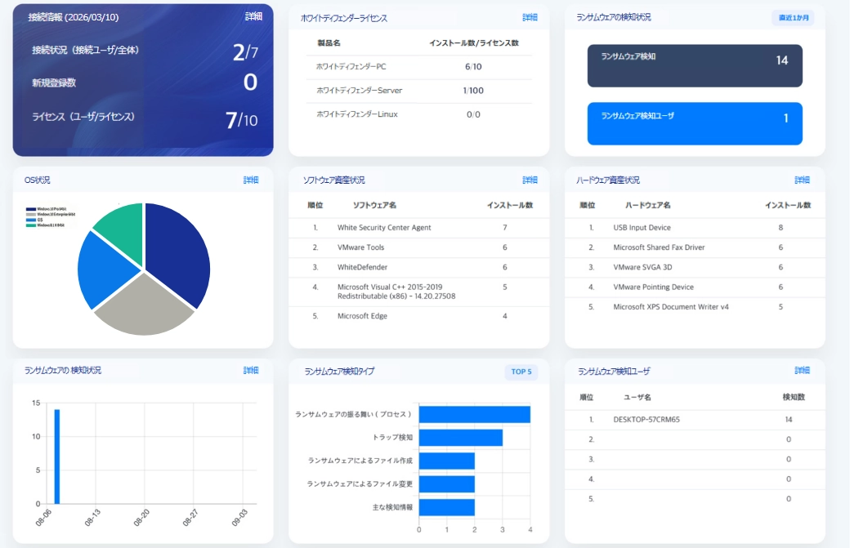850x548 pixels.
Task: View ホワイトディフェンダーライセンス details via 詳細 link
Action: [530, 16]
